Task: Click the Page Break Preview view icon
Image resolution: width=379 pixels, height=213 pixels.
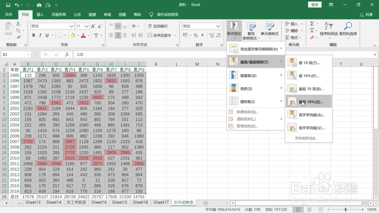Action: [x=321, y=209]
